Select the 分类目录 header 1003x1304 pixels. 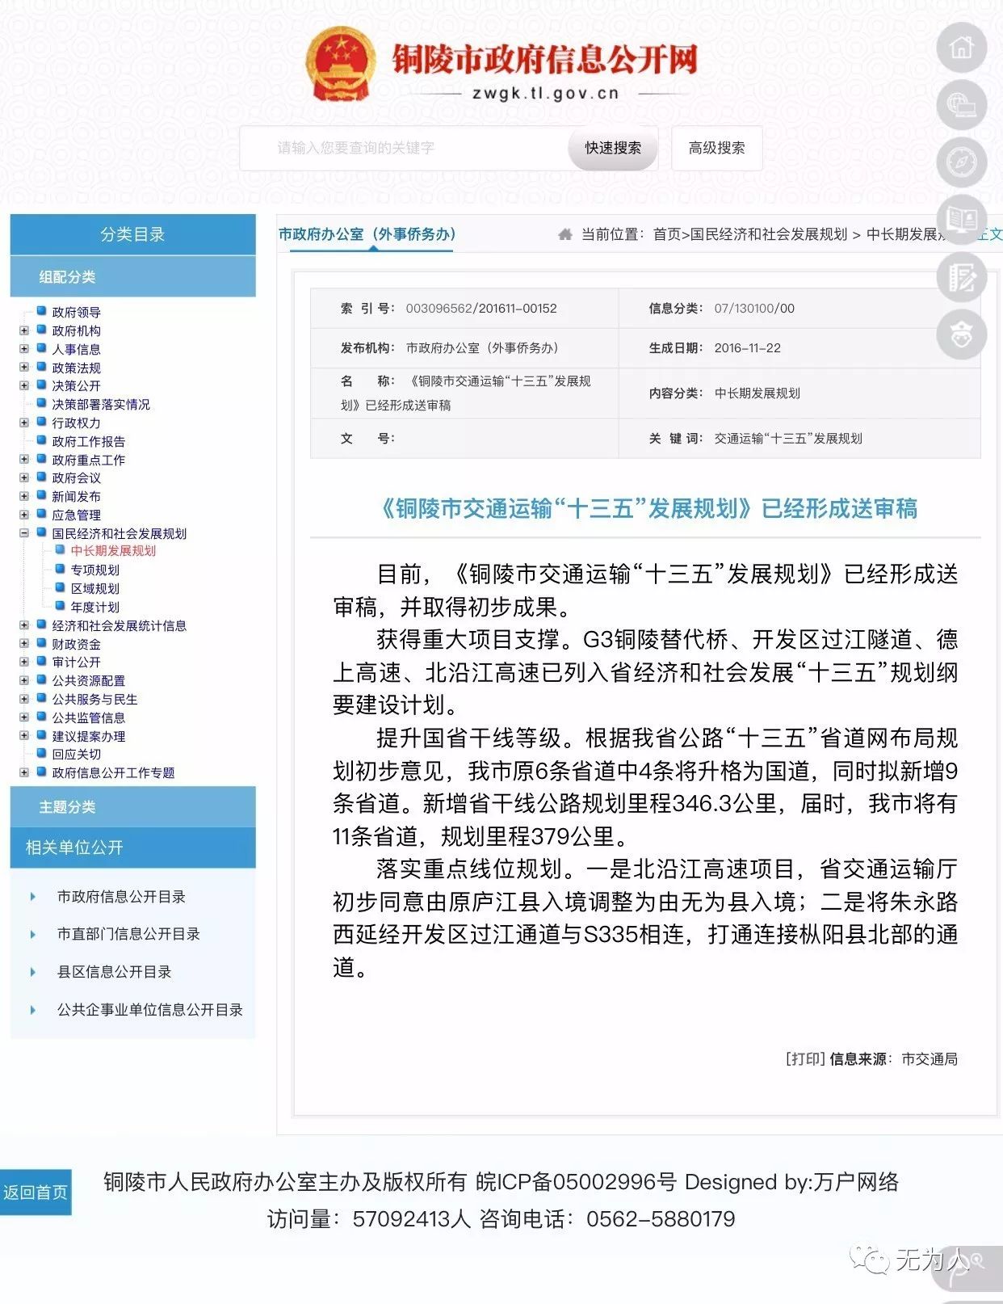(x=132, y=234)
